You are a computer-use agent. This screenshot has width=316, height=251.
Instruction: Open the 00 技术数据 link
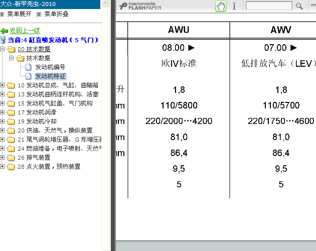tap(34, 49)
